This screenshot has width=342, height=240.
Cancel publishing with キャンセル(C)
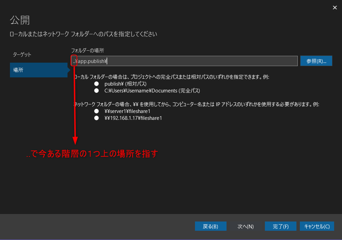coord(317,226)
